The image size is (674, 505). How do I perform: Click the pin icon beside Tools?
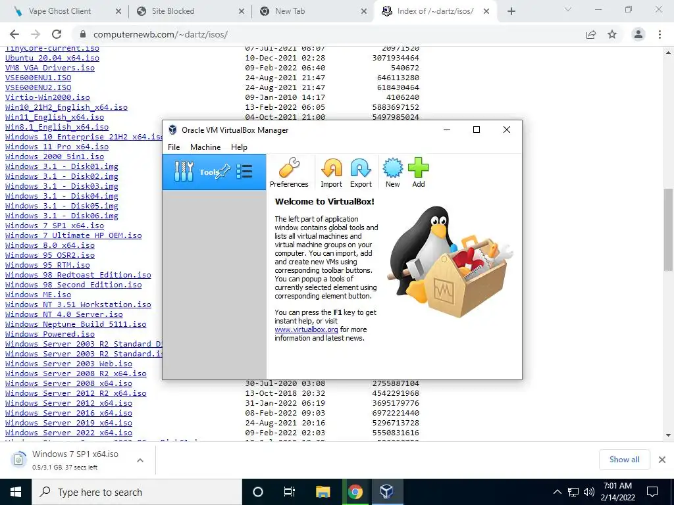(223, 172)
